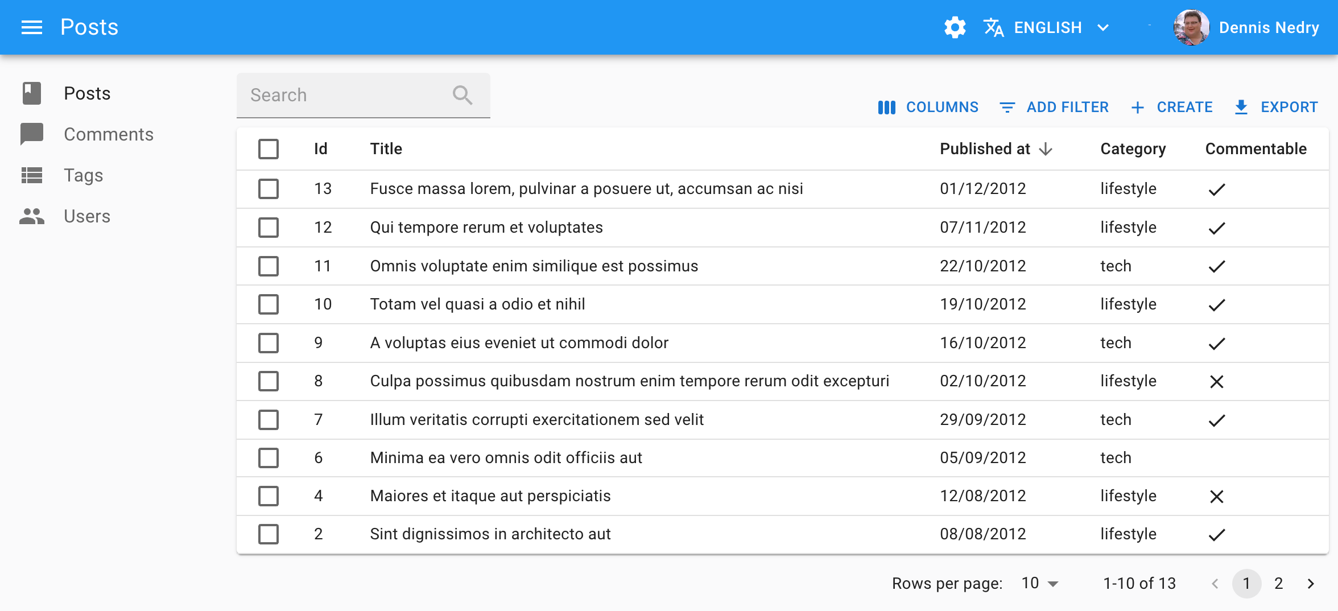1338x611 pixels.
Task: Open the Posts section in sidebar
Action: click(x=87, y=93)
